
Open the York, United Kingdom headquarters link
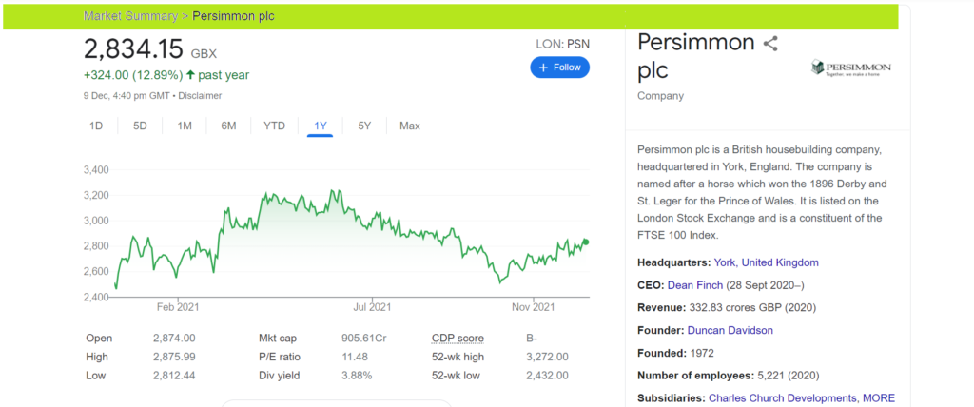pyautogui.click(x=767, y=262)
